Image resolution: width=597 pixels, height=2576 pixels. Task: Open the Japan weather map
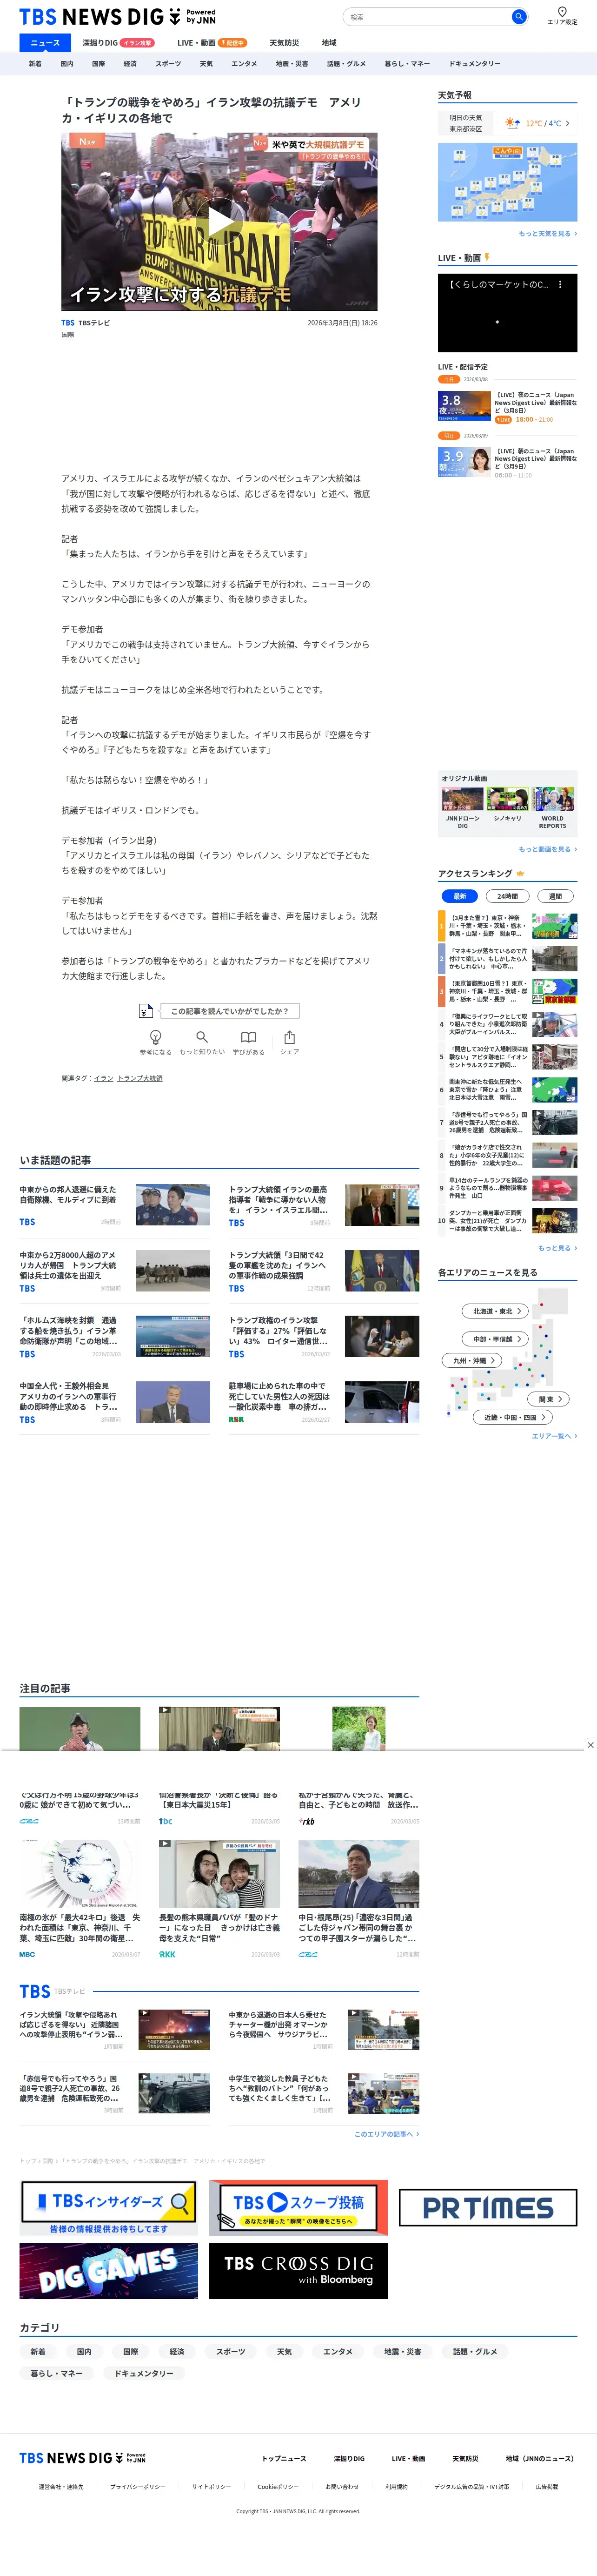coord(507,182)
